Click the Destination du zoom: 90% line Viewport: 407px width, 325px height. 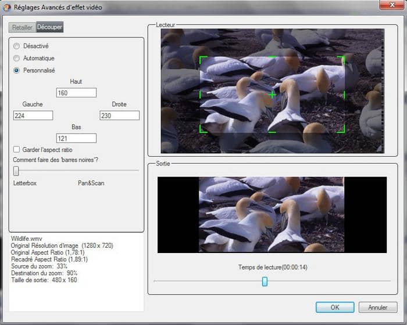tap(44, 273)
